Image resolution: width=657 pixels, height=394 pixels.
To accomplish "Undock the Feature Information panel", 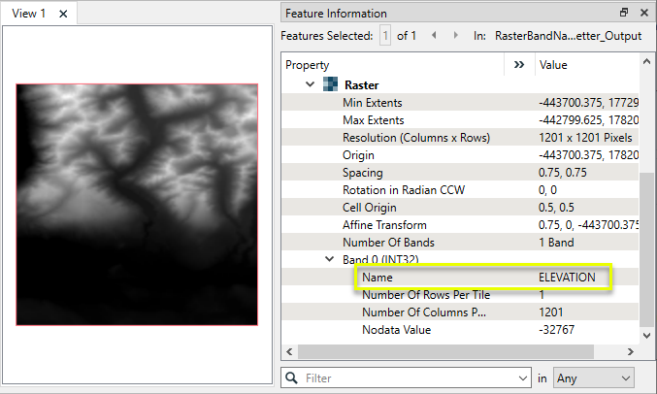I will click(x=624, y=13).
